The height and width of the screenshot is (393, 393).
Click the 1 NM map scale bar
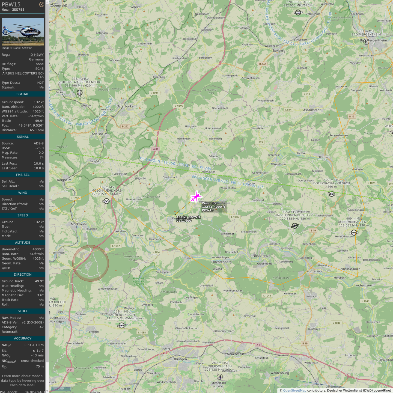(61, 388)
